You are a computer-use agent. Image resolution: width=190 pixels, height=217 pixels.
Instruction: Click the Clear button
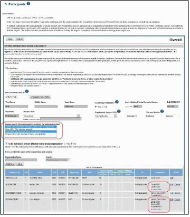(x=20, y=164)
